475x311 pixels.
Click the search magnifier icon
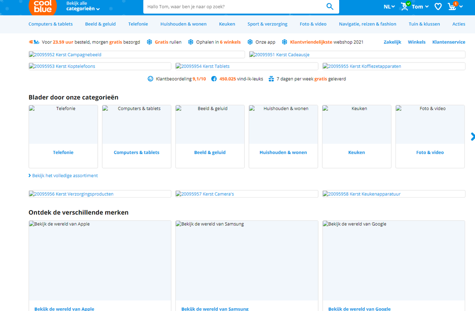click(x=330, y=6)
